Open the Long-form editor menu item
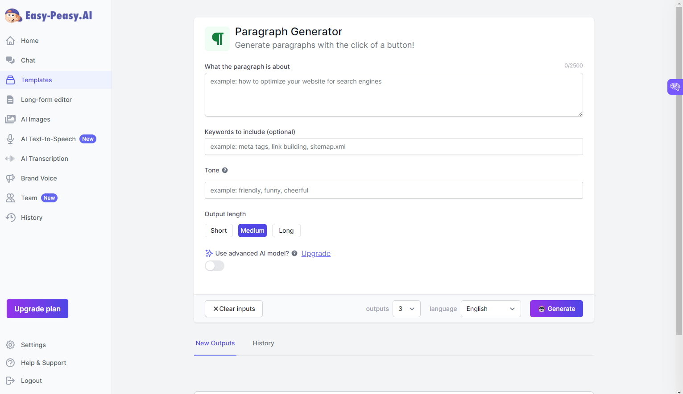This screenshot has width=683, height=394. pyautogui.click(x=46, y=100)
